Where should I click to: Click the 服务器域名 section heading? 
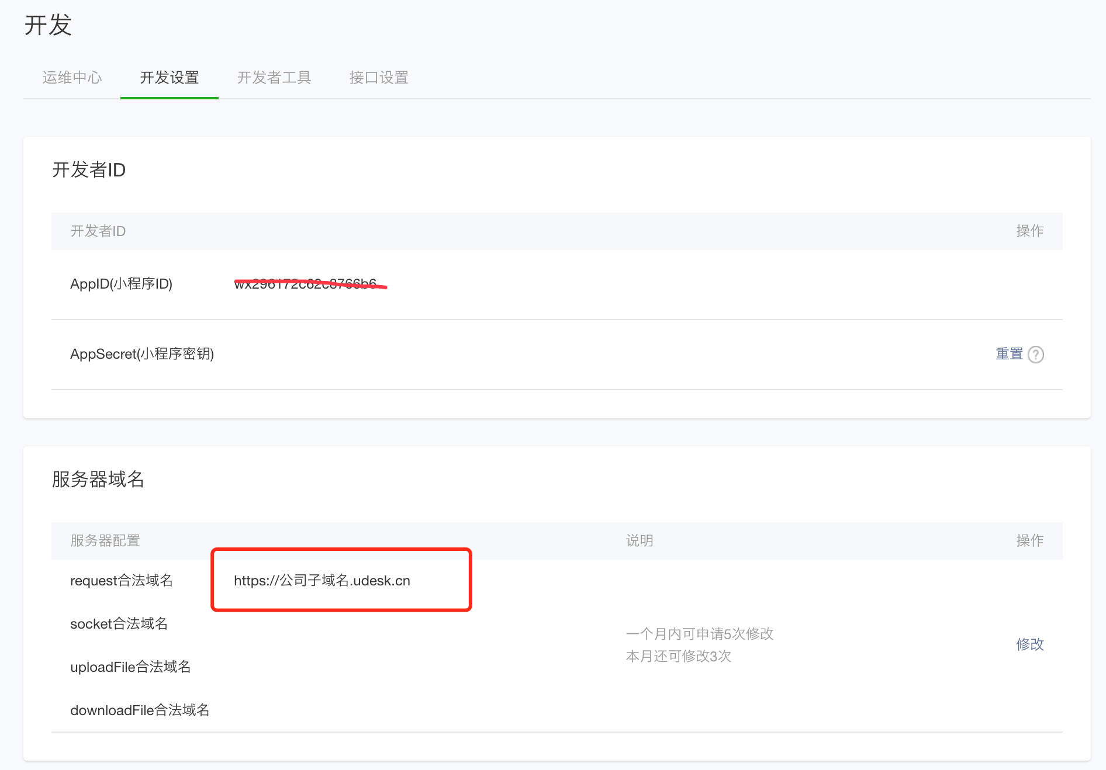[98, 479]
